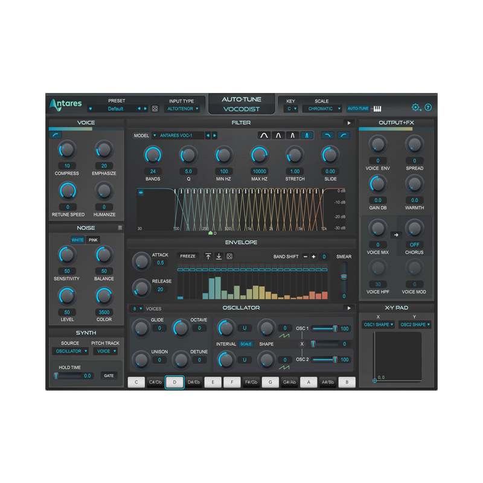Lower all envelope bands with down arrow
483x483 pixels.
tap(219, 256)
